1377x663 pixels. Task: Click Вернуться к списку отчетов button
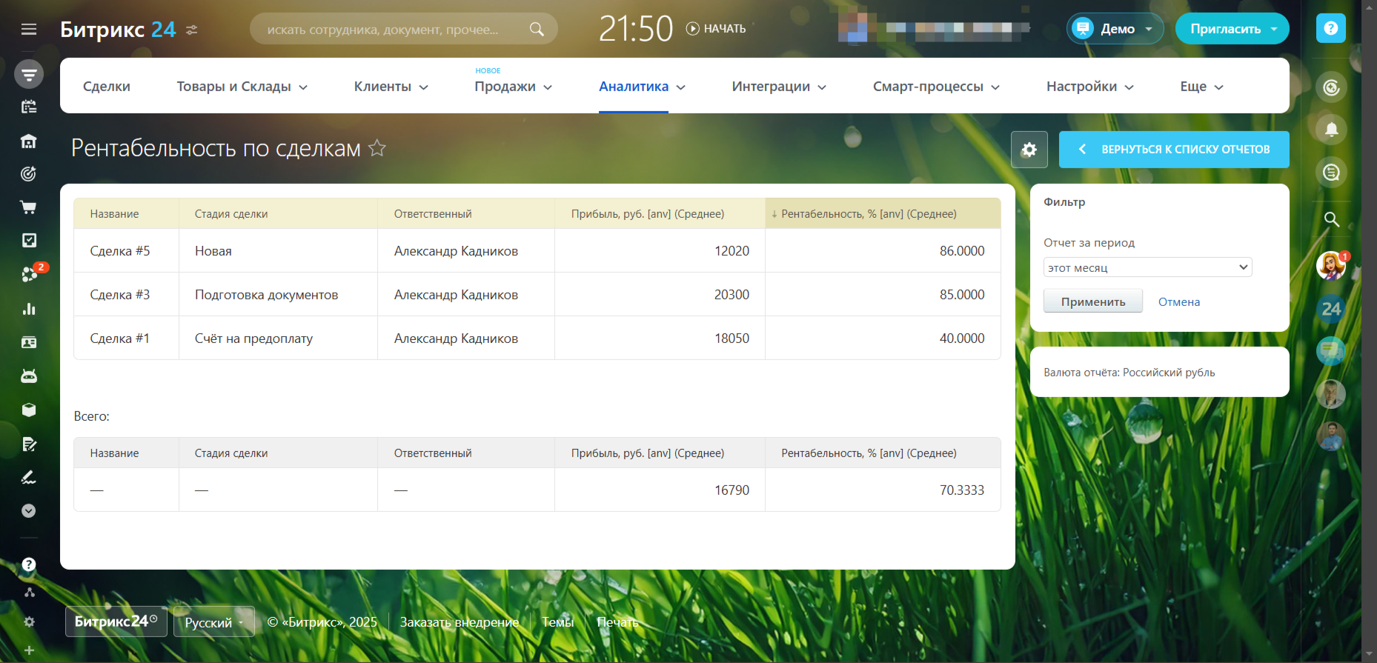tap(1174, 150)
